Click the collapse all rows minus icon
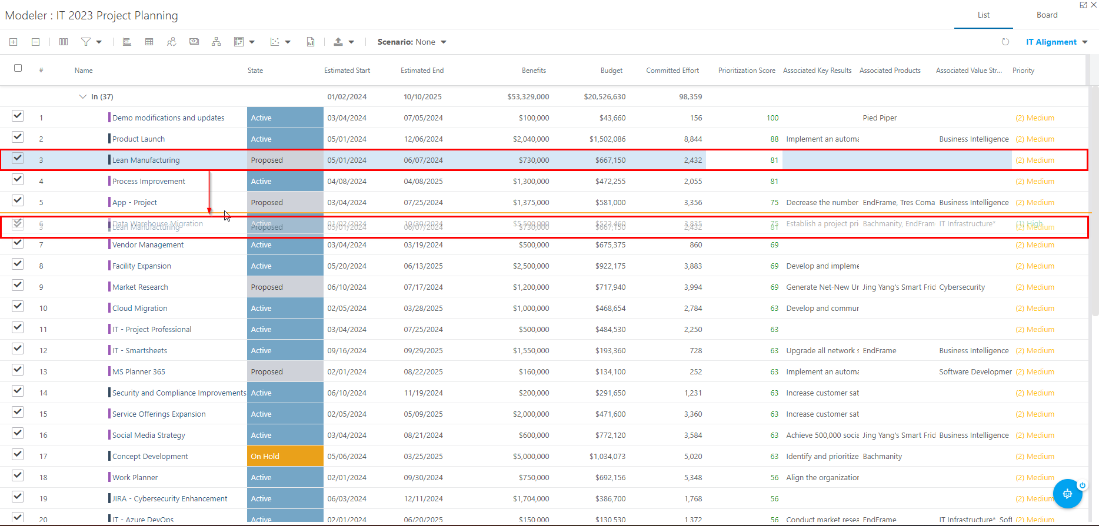This screenshot has width=1099, height=526. click(35, 42)
